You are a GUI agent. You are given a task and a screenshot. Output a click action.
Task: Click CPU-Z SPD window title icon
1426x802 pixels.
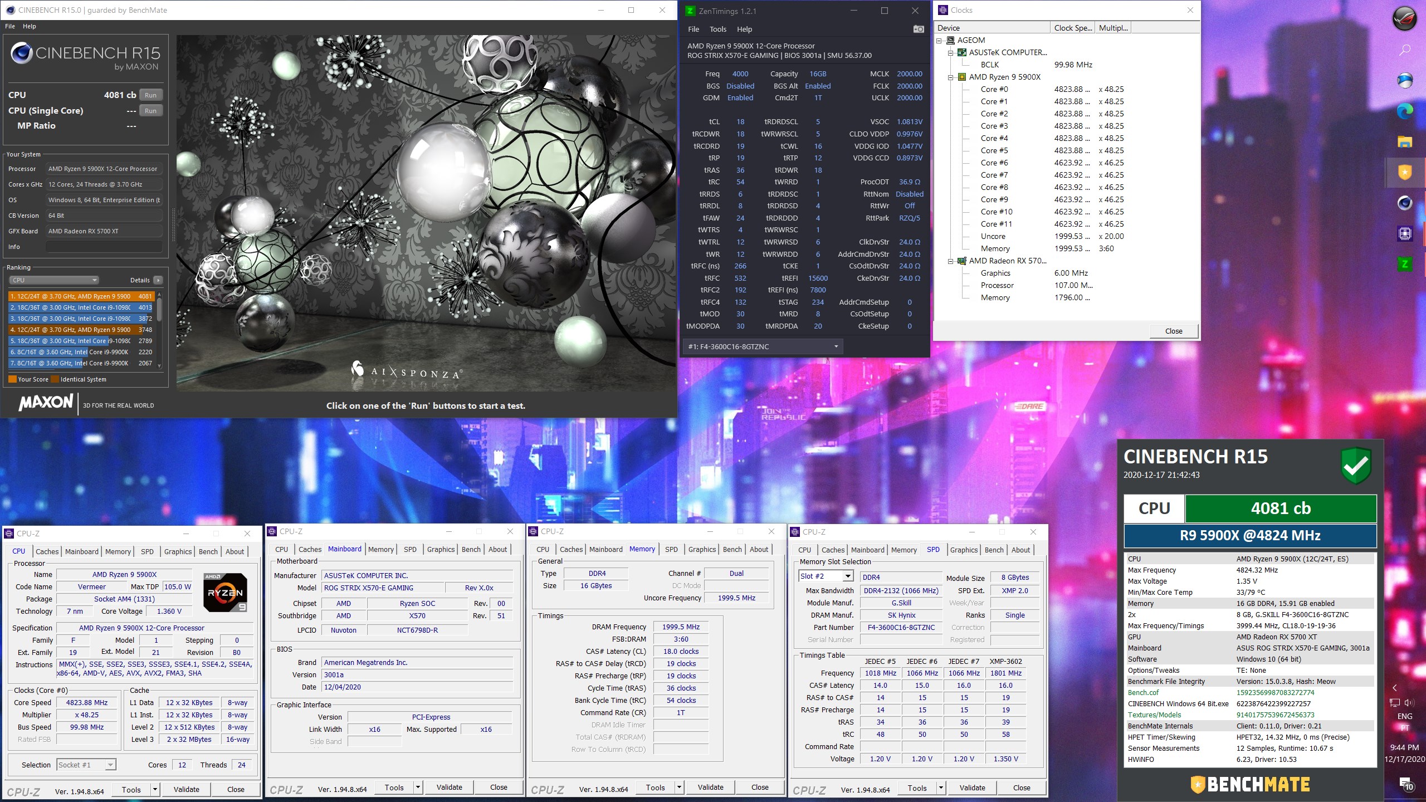pyautogui.click(x=795, y=532)
